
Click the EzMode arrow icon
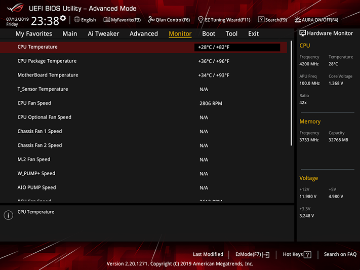(266, 255)
